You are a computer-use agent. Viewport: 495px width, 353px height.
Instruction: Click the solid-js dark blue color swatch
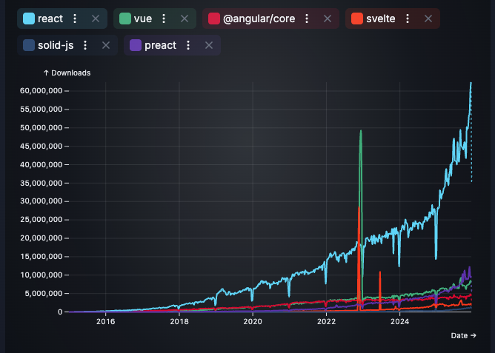pyautogui.click(x=29, y=45)
